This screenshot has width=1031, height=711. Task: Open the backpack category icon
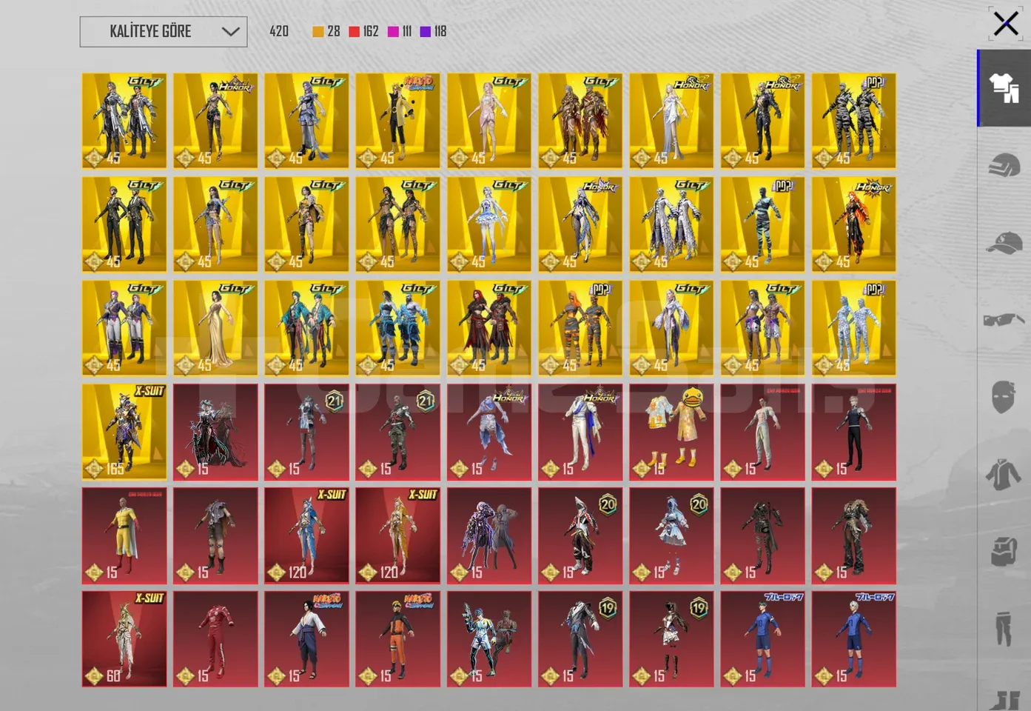1004,551
